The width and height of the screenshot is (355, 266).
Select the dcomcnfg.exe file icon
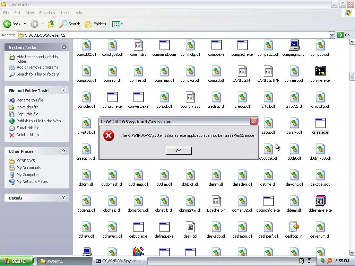click(x=268, y=201)
